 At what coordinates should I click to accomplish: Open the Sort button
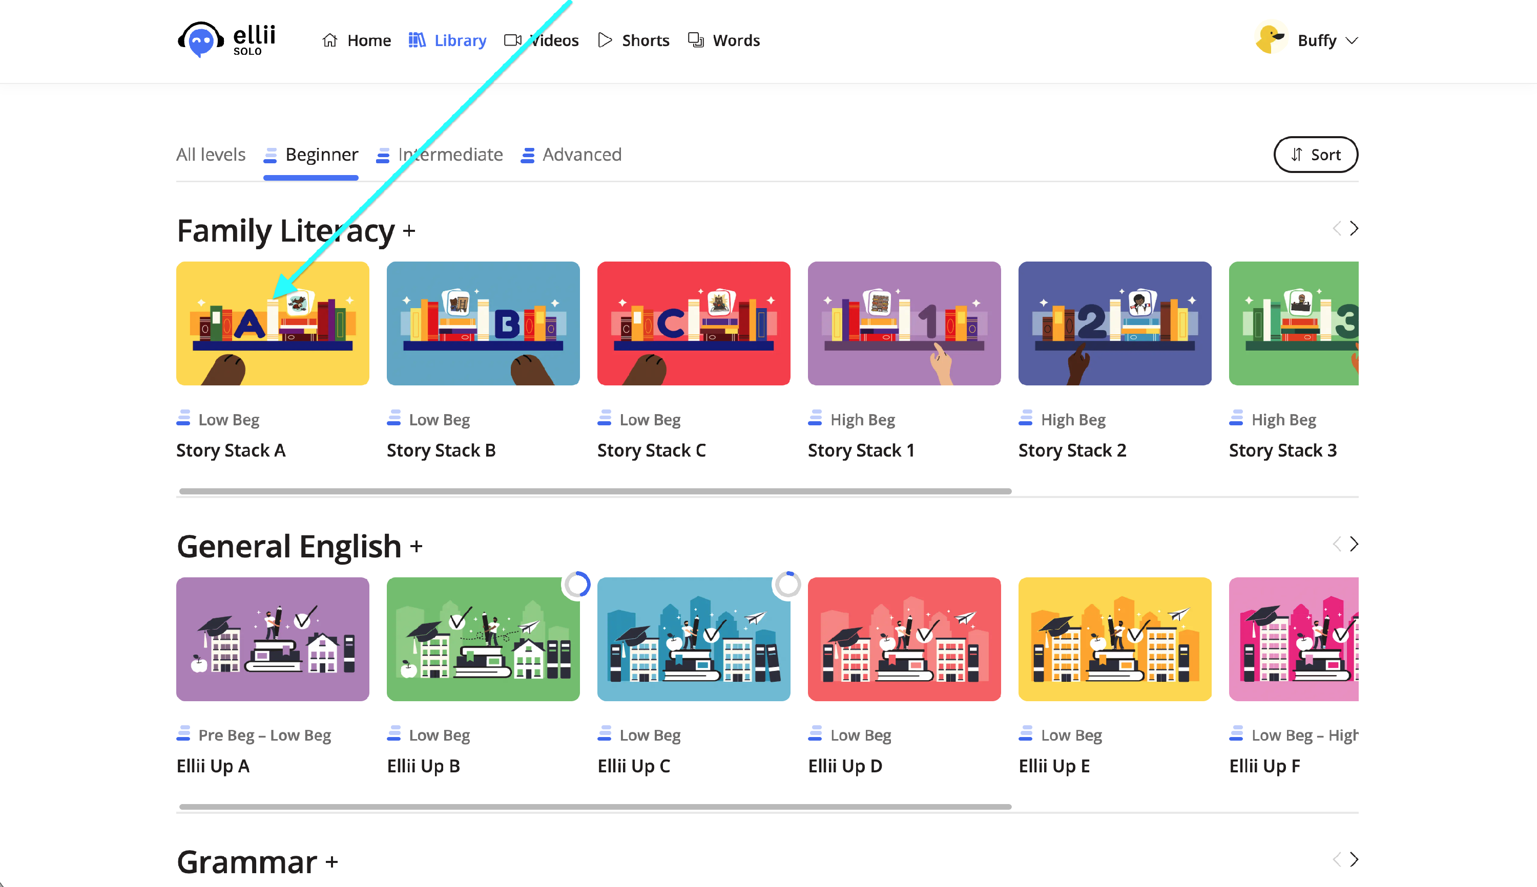pyautogui.click(x=1315, y=155)
